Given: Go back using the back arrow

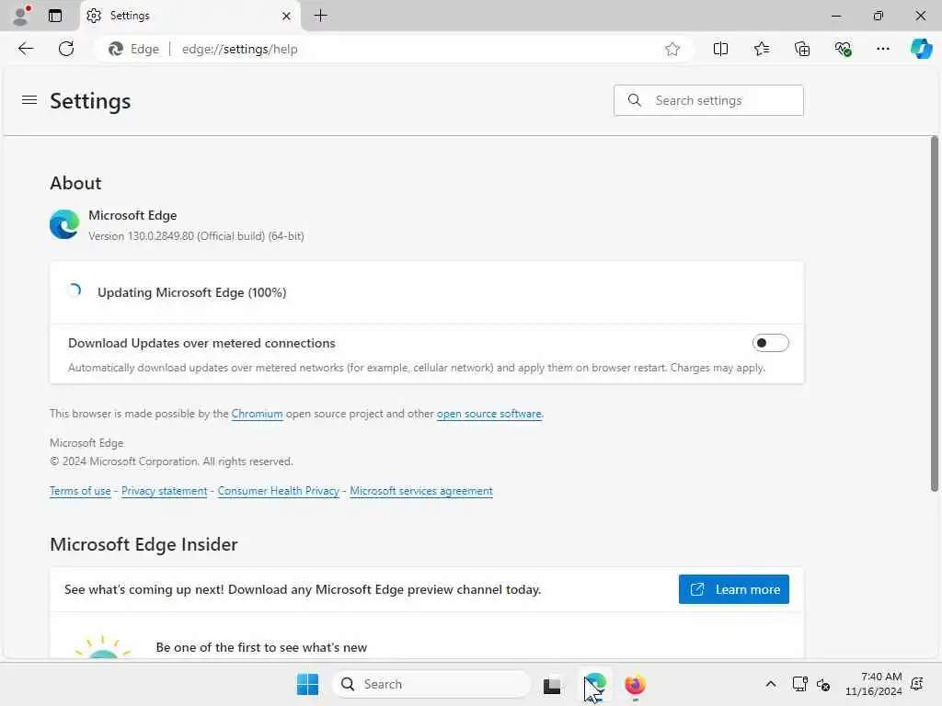Looking at the screenshot, I should 26,49.
